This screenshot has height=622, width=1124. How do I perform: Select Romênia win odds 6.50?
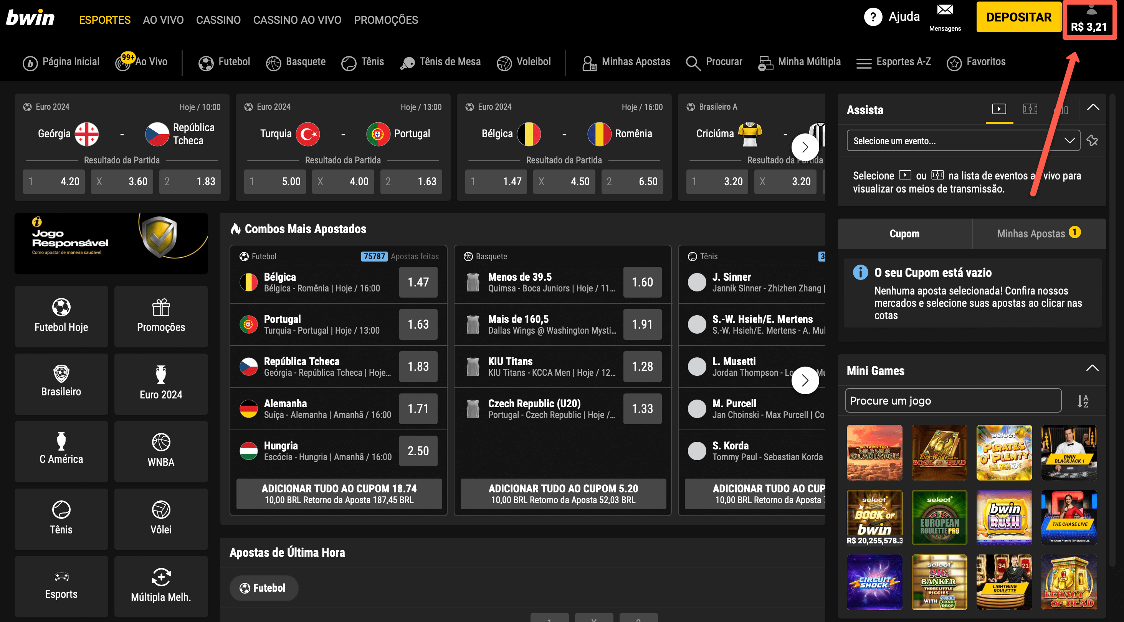click(x=632, y=181)
